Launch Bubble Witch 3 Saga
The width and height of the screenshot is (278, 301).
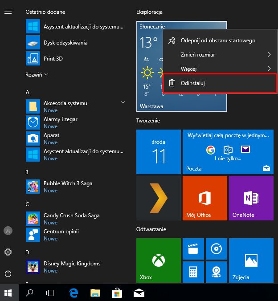75,187
